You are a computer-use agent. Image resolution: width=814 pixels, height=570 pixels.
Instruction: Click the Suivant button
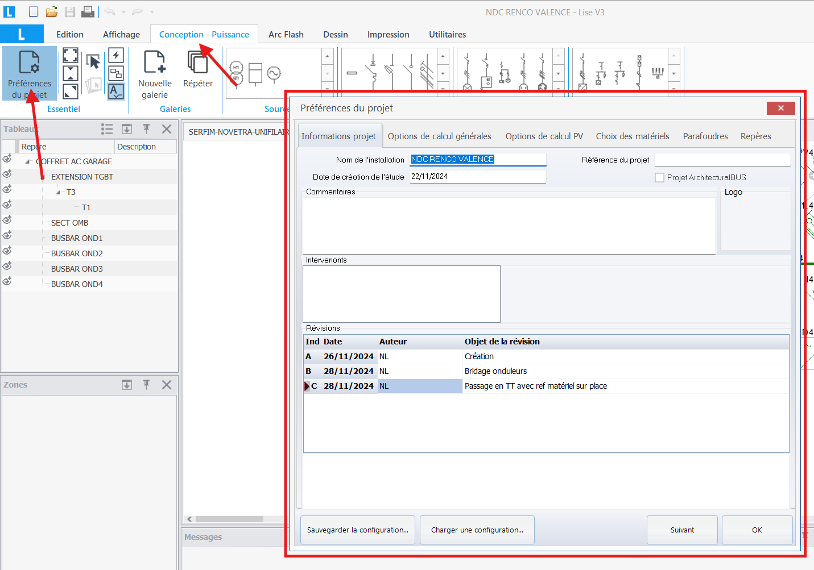coord(682,530)
